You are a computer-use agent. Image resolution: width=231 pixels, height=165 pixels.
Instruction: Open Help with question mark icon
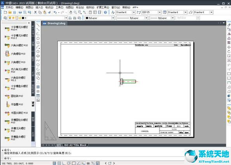point(105,12)
